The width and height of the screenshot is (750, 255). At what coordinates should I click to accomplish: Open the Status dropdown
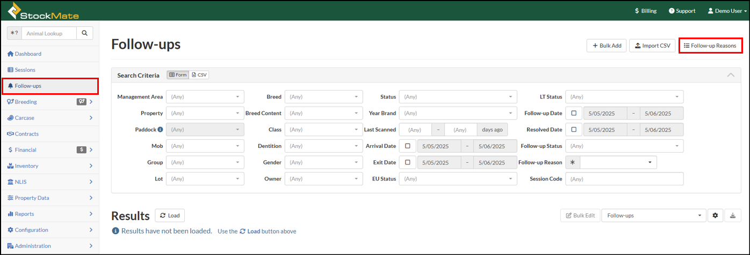click(x=458, y=97)
